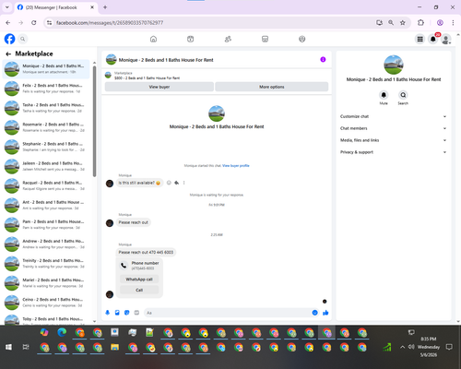The height and width of the screenshot is (369, 461).
Task: Click the phone icon in phone number card
Action: (x=124, y=266)
